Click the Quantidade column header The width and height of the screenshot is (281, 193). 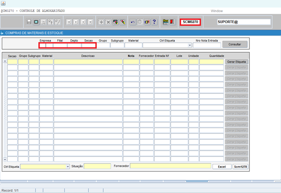(217, 56)
